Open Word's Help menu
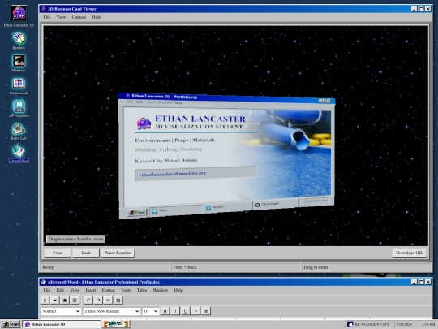Image resolution: width=438 pixels, height=329 pixels. point(178,290)
